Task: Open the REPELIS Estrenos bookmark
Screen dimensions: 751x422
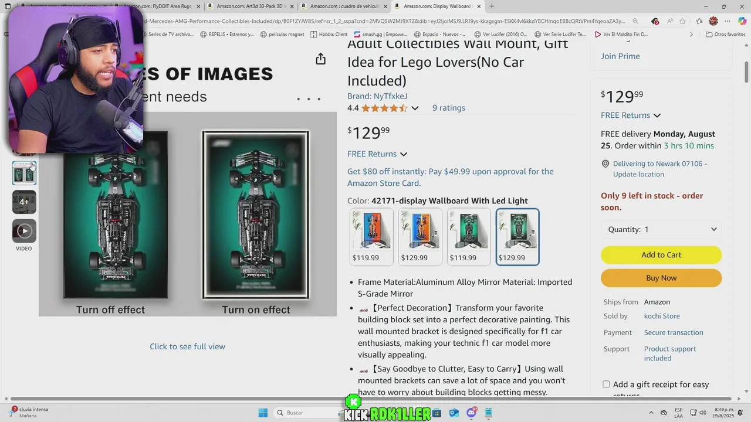Action: click(x=226, y=35)
